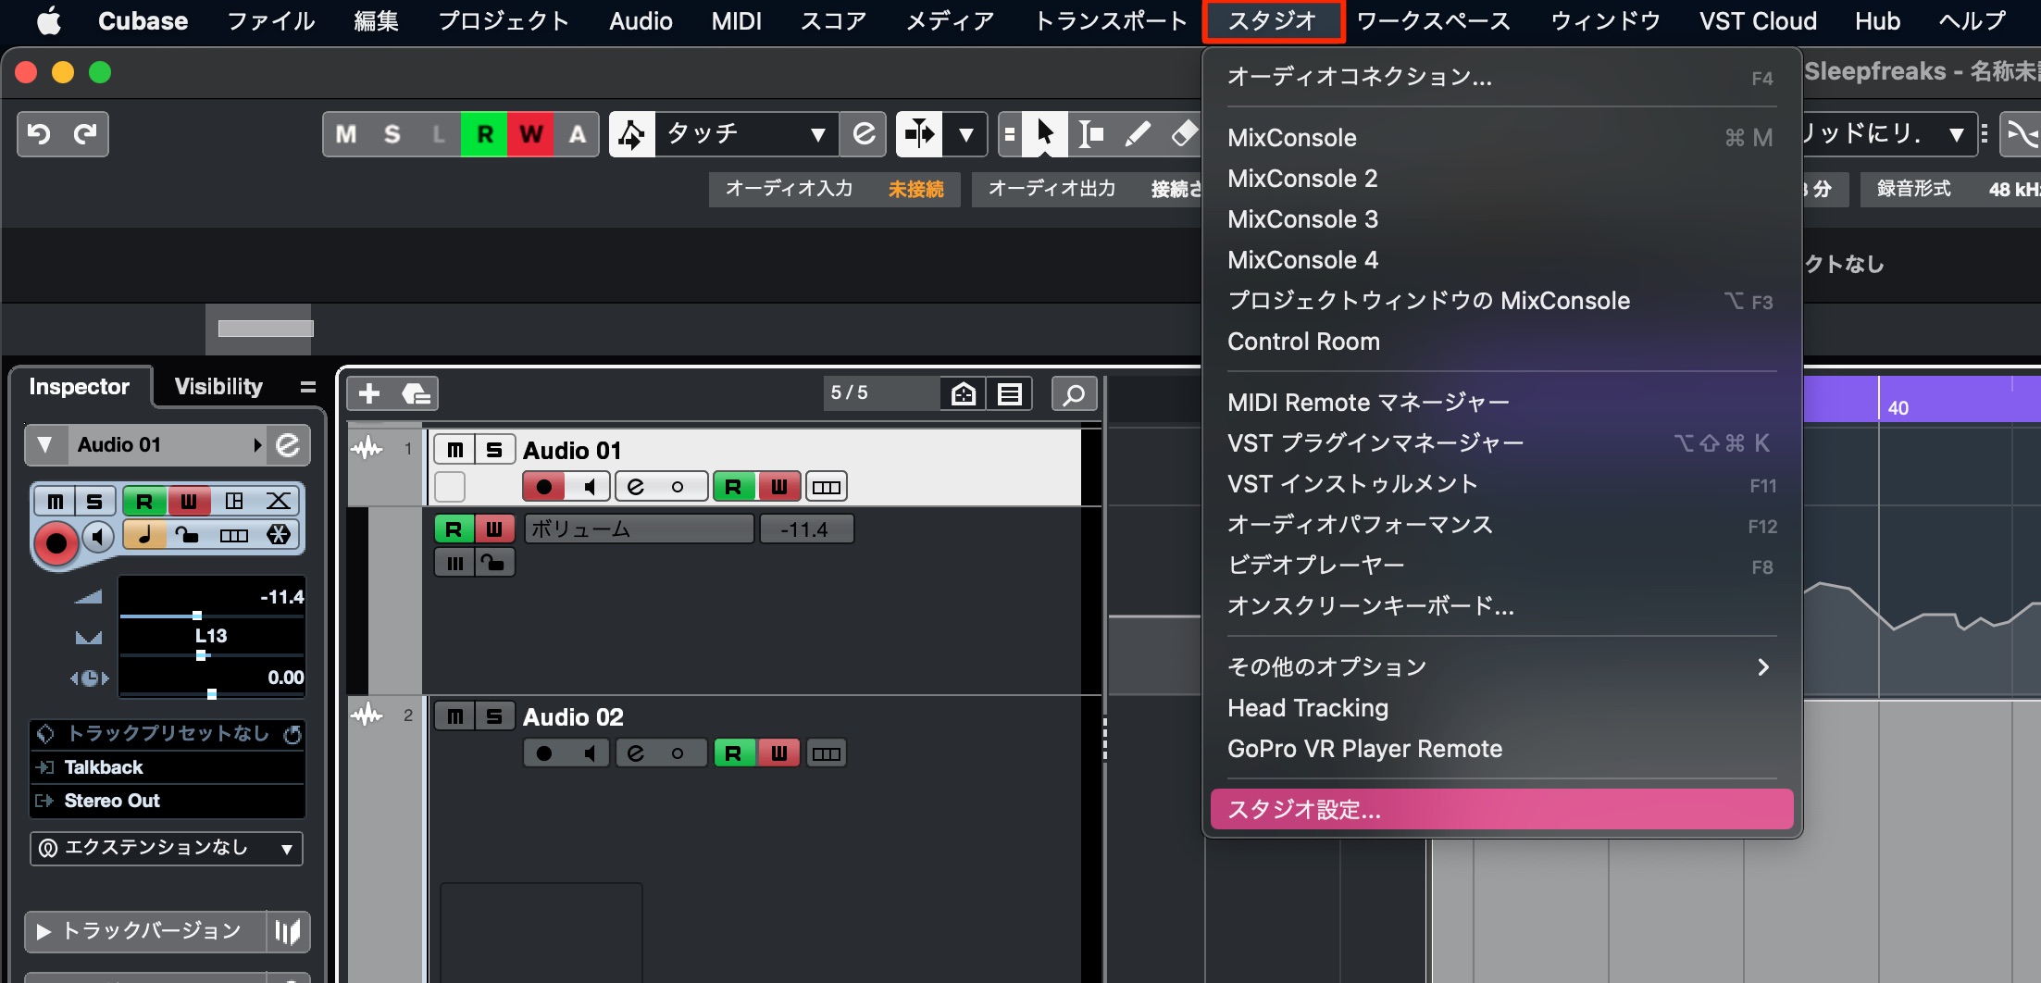Open the ボリューム automation parameter selector
This screenshot has height=983, width=2041.
pyautogui.click(x=639, y=529)
